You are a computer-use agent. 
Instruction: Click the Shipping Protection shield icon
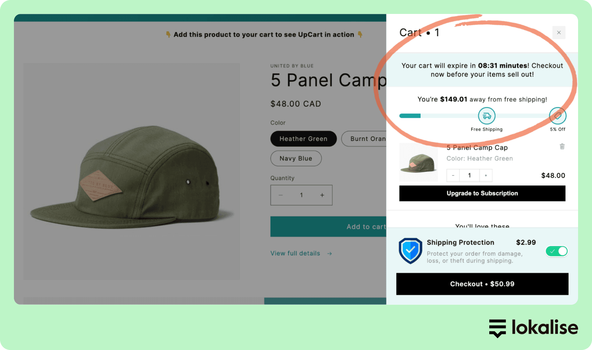(x=410, y=251)
